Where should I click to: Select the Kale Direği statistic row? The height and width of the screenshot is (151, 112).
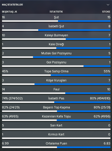coord(56,45)
